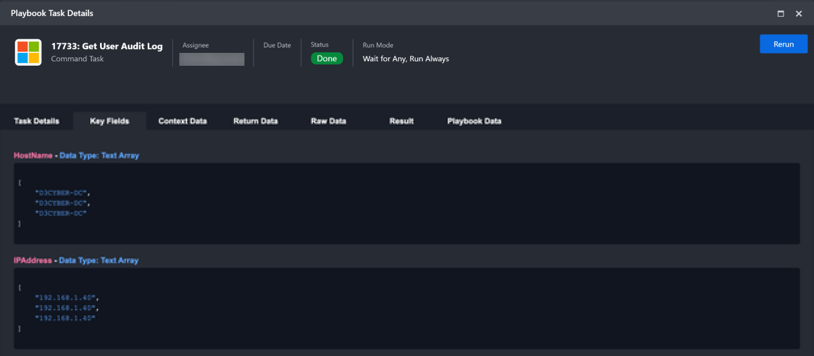Maximize the Playbook Task Details window
The width and height of the screenshot is (814, 356).
780,14
